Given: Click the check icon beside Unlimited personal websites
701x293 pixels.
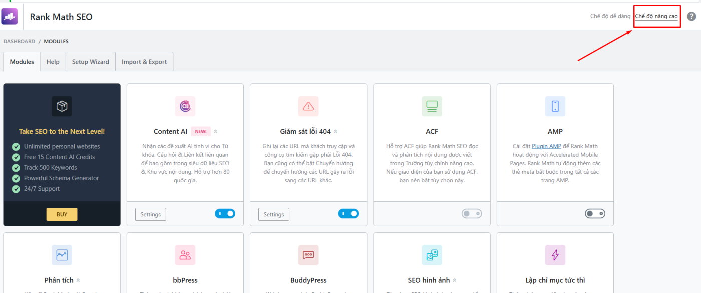Looking at the screenshot, I should tap(16, 147).
